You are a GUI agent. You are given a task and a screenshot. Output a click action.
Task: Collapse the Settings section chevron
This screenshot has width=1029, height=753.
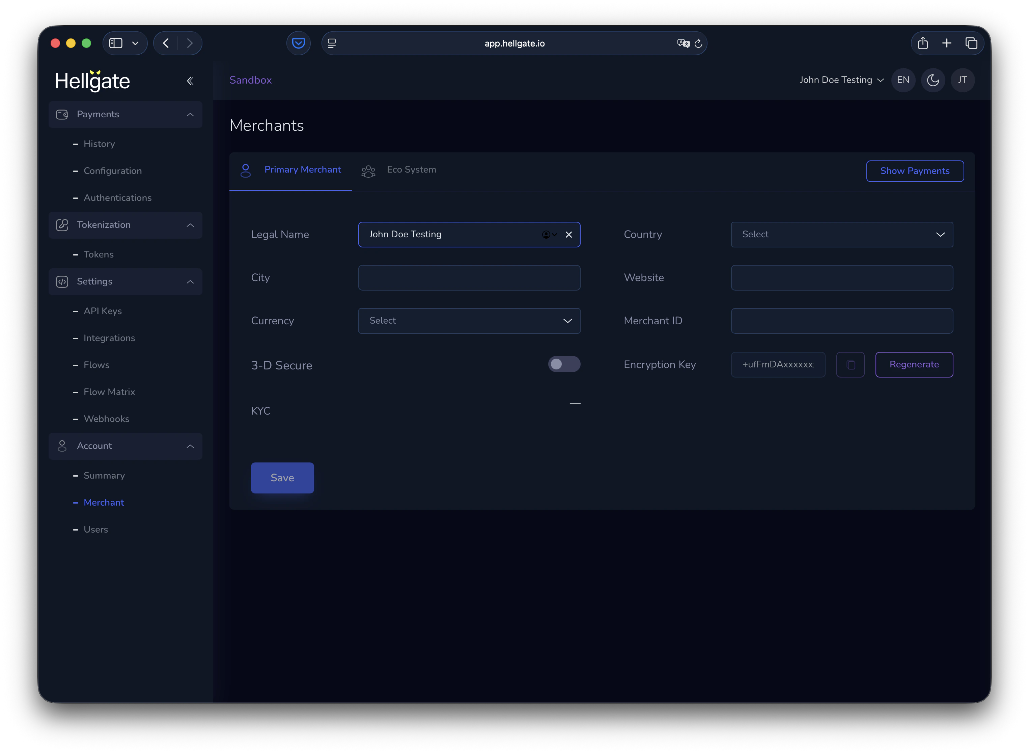[190, 282]
